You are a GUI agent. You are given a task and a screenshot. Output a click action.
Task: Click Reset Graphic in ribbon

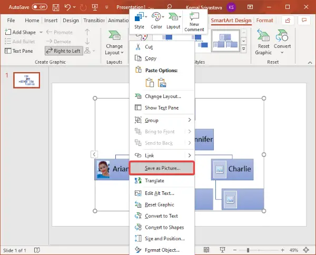(263, 42)
